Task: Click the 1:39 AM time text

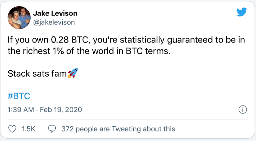Action: [20, 110]
